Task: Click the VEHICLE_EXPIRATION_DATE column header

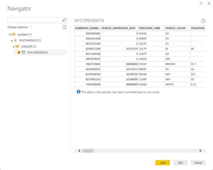Action: [x=120, y=28]
